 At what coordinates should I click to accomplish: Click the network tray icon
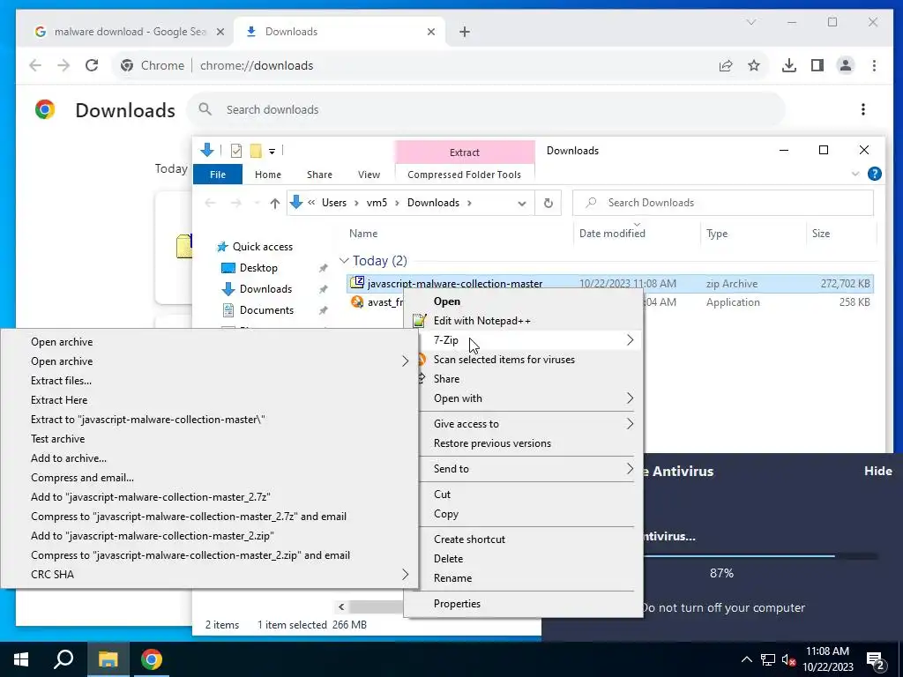(768, 659)
